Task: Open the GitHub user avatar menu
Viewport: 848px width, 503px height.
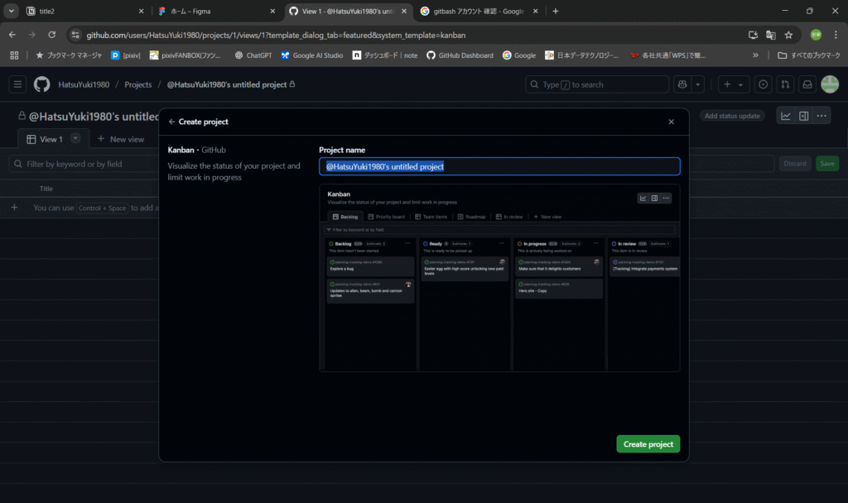Action: click(x=830, y=84)
